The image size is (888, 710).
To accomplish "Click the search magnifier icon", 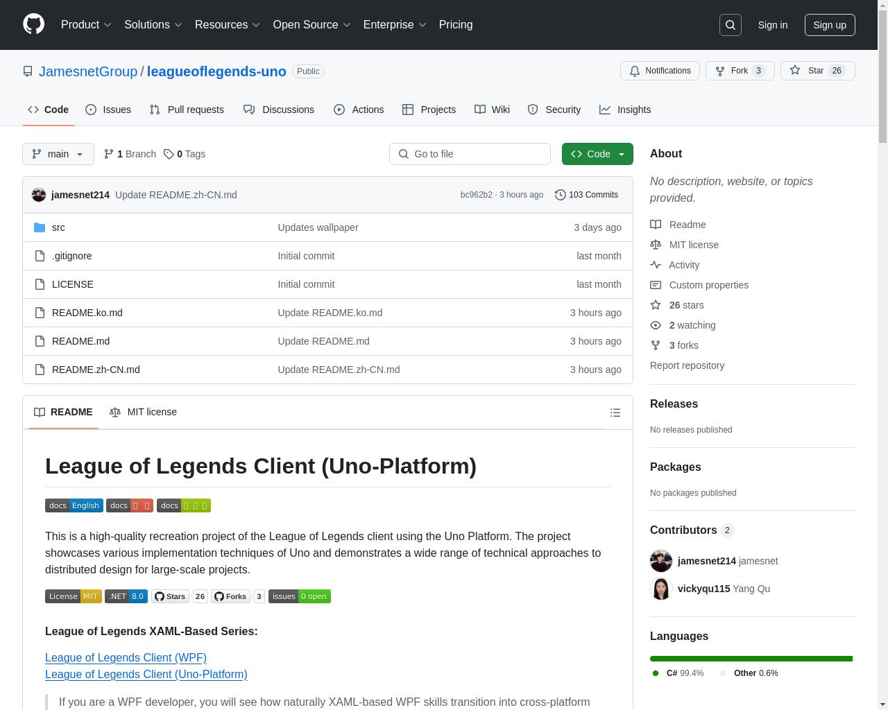I will pos(731,25).
